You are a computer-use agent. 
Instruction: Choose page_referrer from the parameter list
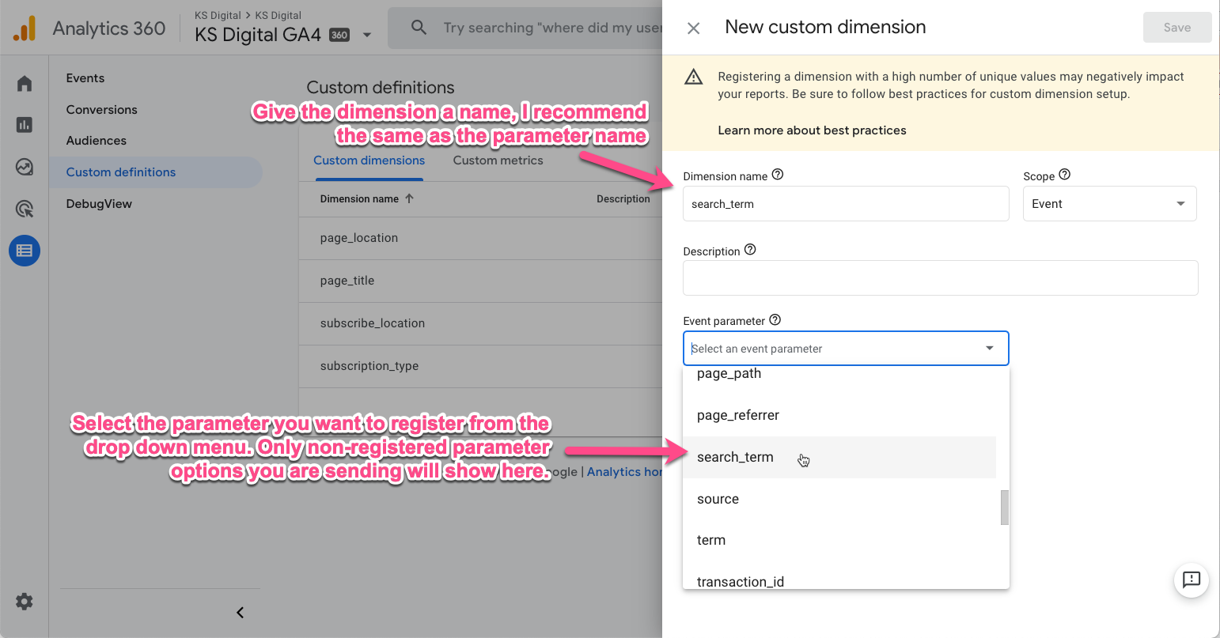coord(839,415)
